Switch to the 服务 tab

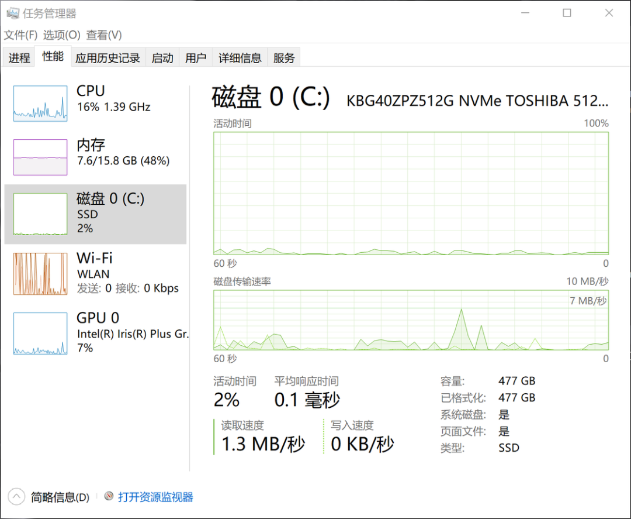click(x=284, y=58)
